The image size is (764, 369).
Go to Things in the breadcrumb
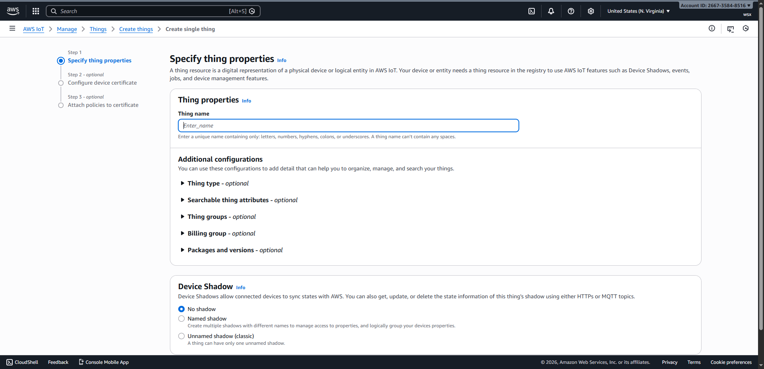(98, 29)
